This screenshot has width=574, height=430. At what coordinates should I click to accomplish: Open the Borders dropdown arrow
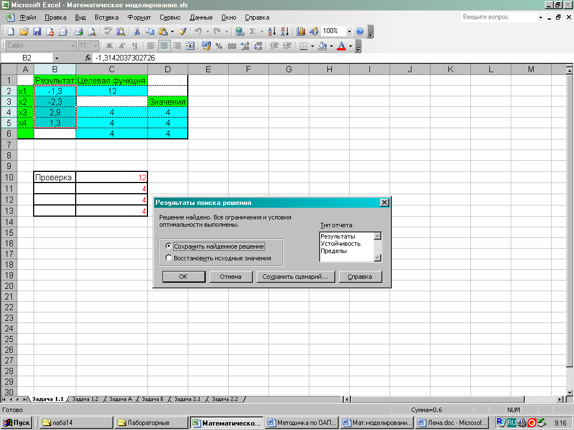tap(312, 46)
